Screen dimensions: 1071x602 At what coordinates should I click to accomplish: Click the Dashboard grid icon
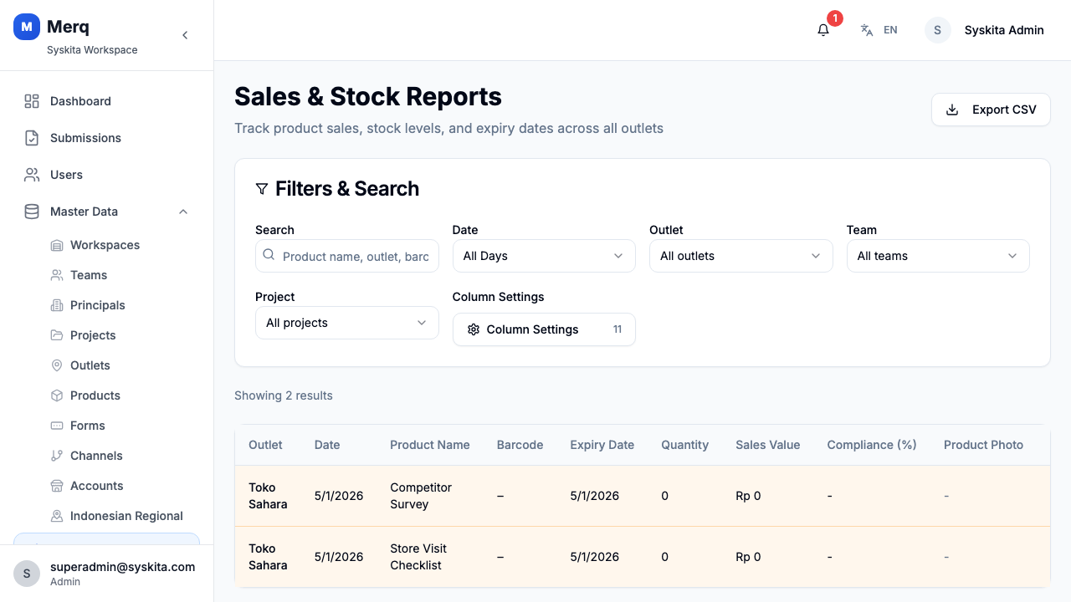[32, 101]
